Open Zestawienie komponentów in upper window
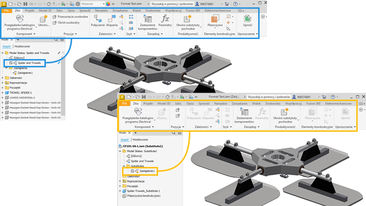This screenshot has width=366, height=206. (x=147, y=22)
